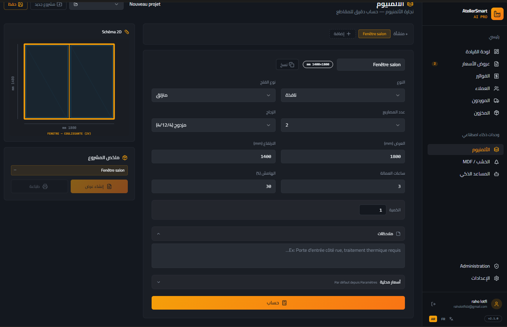Click the نسخ copy button

coord(287,65)
